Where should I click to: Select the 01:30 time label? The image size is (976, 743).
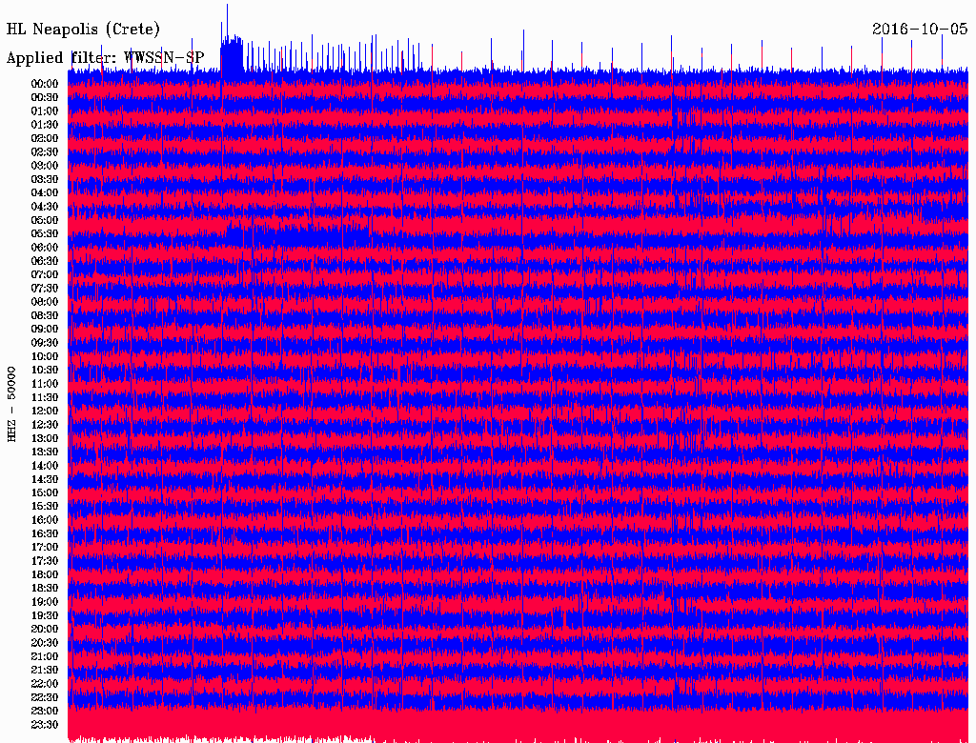[x=45, y=125]
